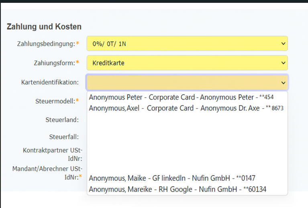Click the Steuerland field label
Screen dimensions: 308x208
click(x=62, y=119)
